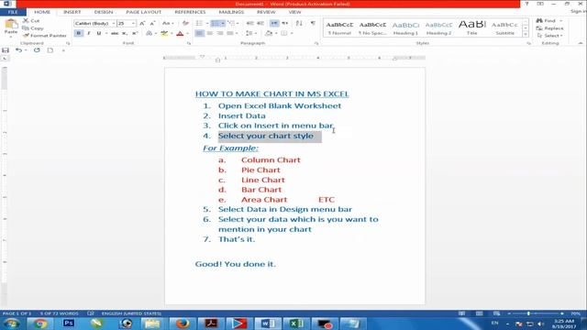This screenshot has width=587, height=330.
Task: Apply the Heading 1 style
Action: pyautogui.click(x=405, y=28)
